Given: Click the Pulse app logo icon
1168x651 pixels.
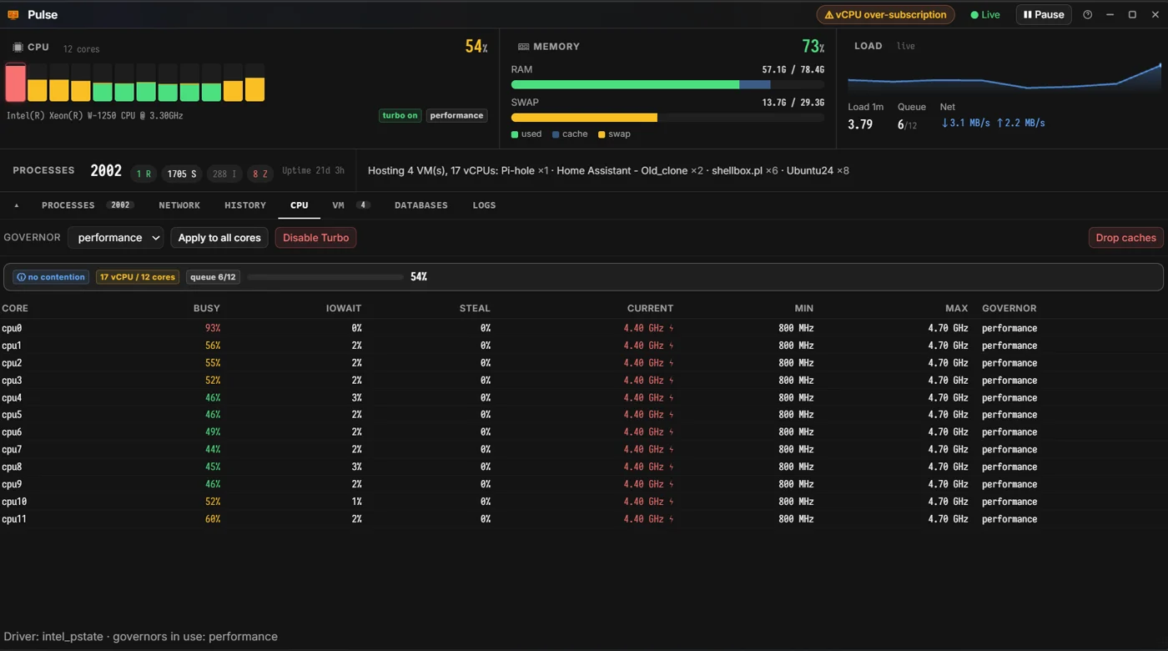Looking at the screenshot, I should click(x=13, y=15).
